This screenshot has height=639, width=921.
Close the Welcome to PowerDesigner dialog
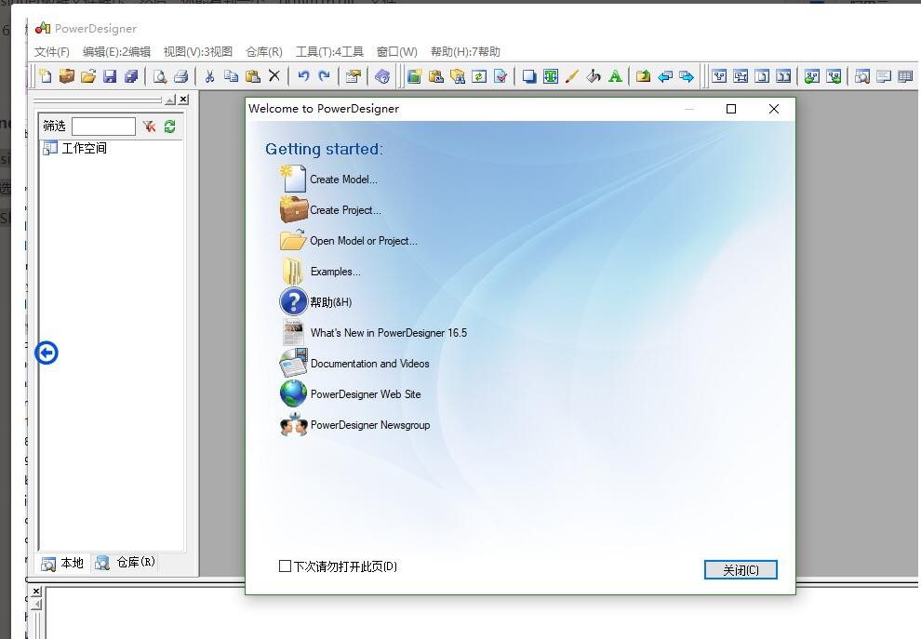point(774,109)
